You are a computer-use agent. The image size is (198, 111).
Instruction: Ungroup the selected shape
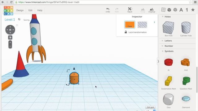coord(152,10)
